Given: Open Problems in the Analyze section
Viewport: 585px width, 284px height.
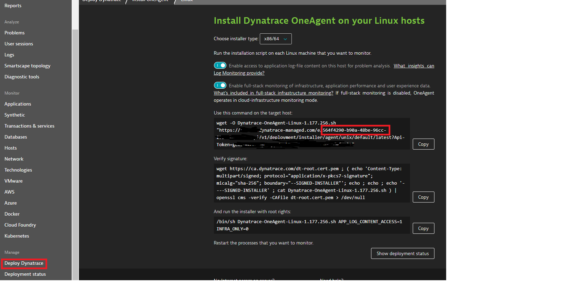Looking at the screenshot, I should pyautogui.click(x=14, y=33).
